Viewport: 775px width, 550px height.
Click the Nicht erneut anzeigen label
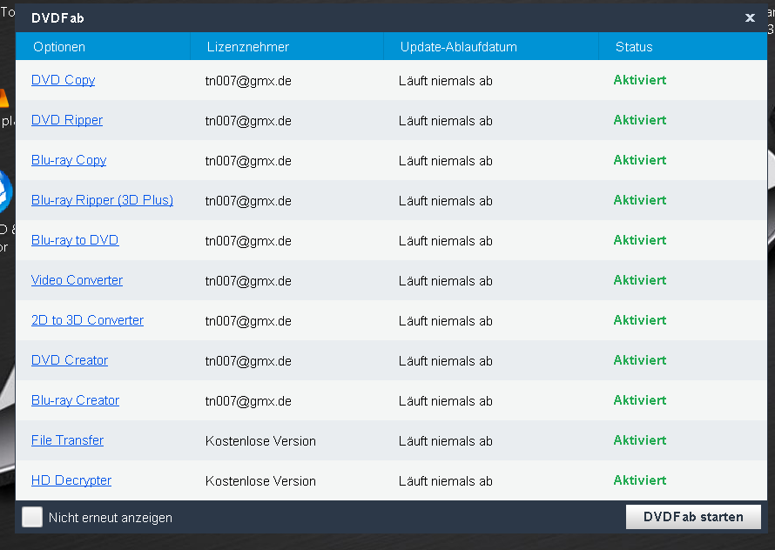point(111,518)
